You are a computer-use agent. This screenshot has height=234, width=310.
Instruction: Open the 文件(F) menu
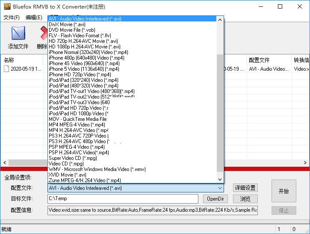click(x=12, y=18)
